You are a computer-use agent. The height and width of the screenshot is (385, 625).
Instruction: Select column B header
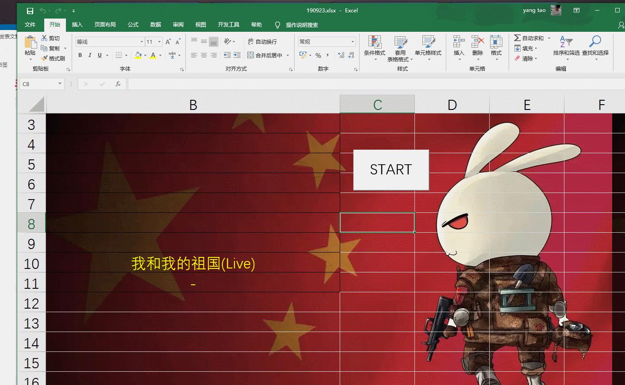pyautogui.click(x=193, y=105)
